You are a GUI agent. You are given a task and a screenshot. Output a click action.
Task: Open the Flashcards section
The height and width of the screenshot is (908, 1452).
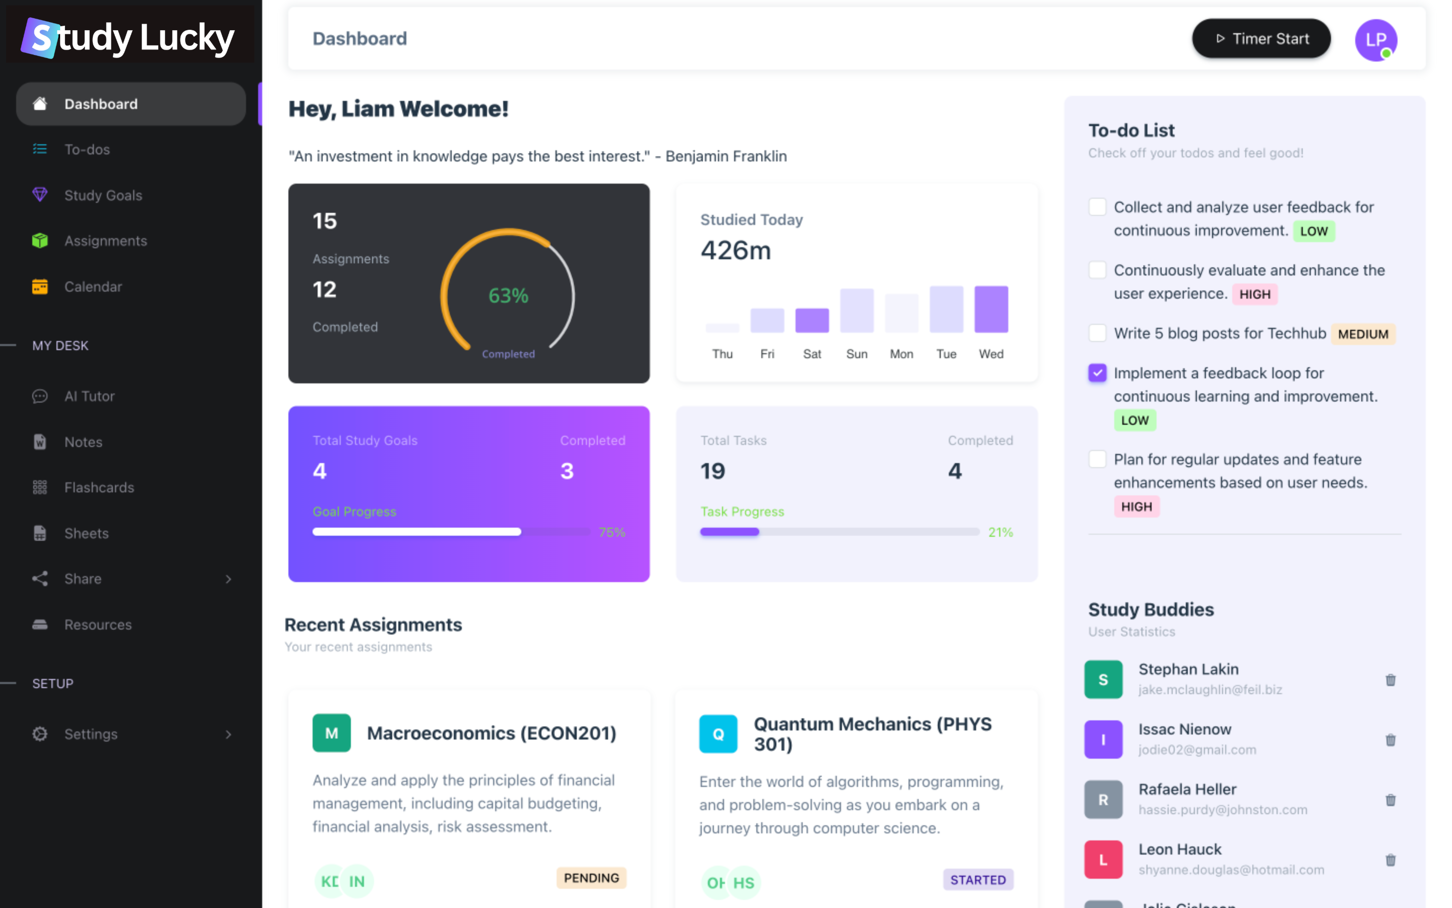pos(100,487)
